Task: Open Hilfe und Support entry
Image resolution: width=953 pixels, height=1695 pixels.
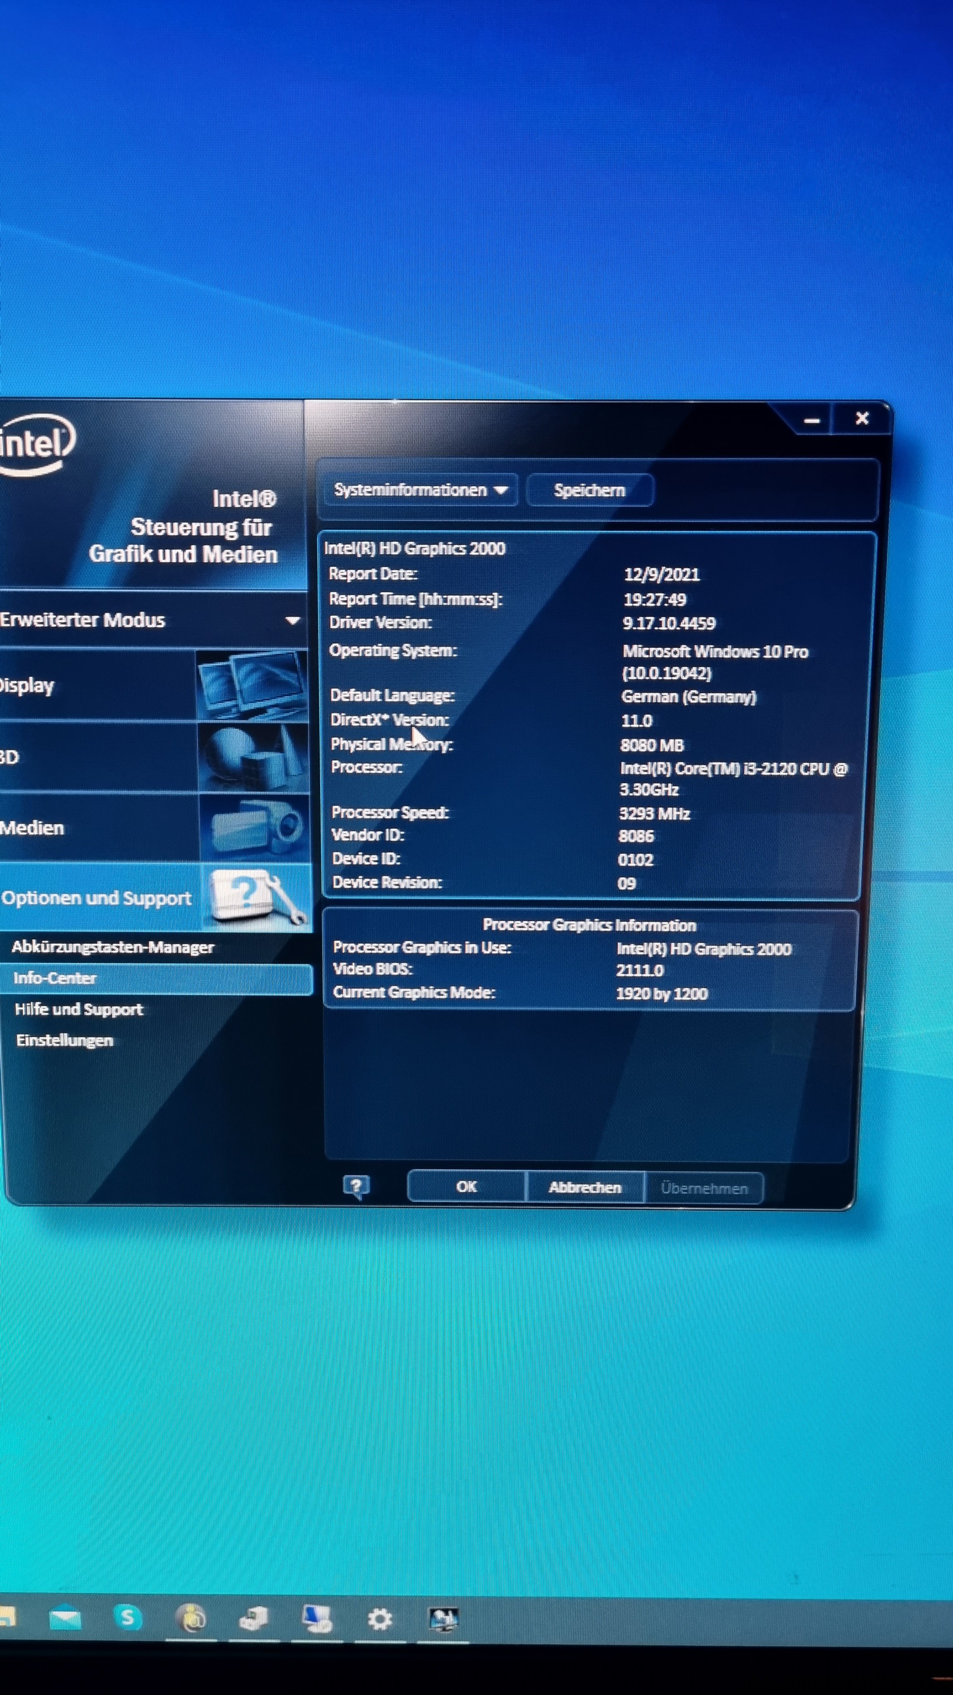Action: point(79,1009)
